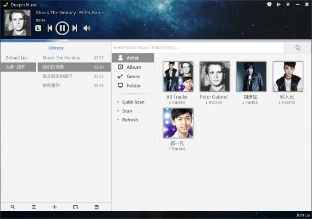Open the skin shirt icon
This screenshot has height=219, width=312.
[x=269, y=5]
